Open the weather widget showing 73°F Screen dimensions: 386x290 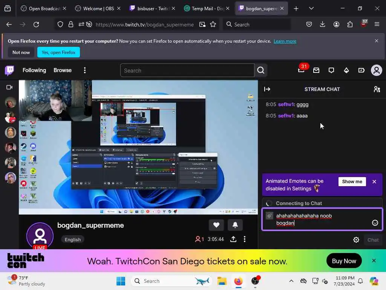pyautogui.click(x=26, y=281)
